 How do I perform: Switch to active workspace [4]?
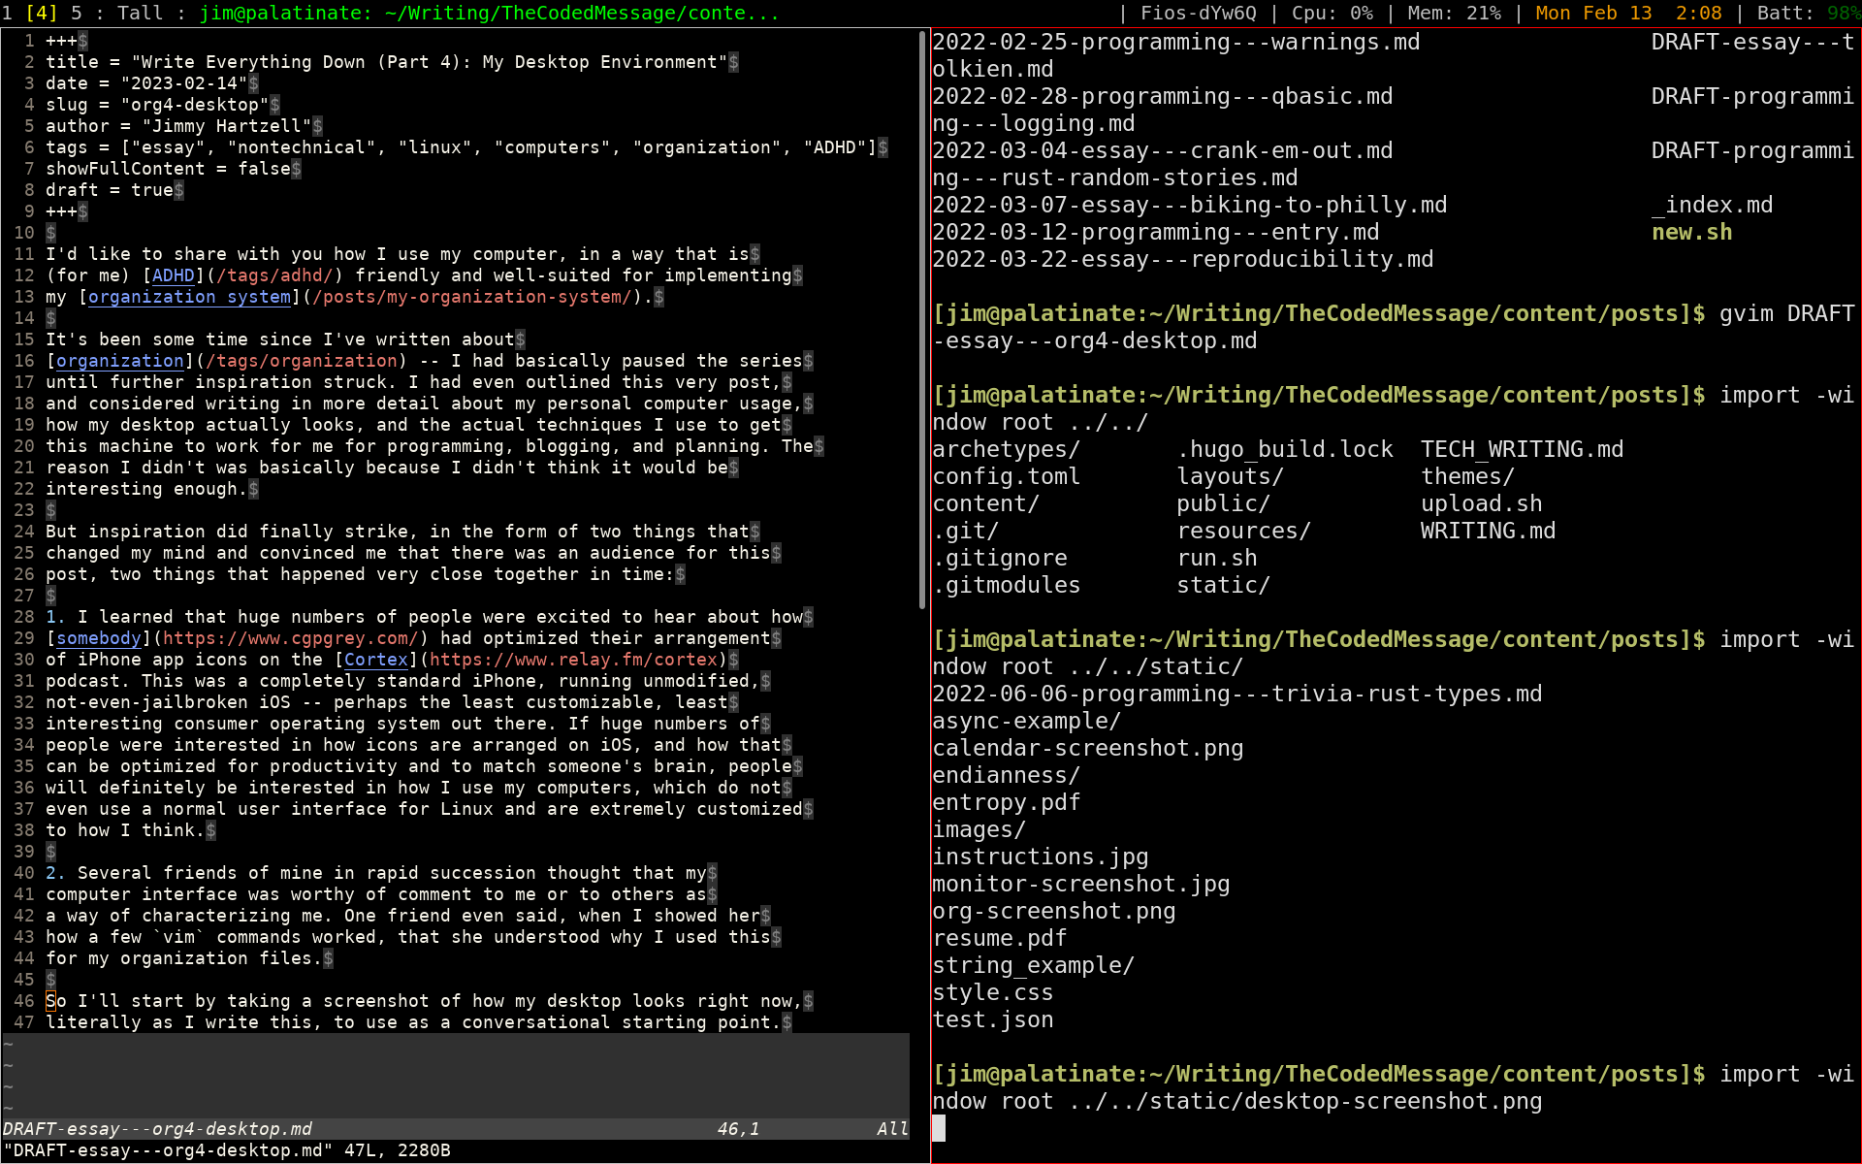point(41,13)
